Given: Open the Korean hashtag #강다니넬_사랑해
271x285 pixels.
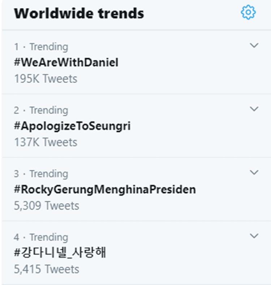Looking at the screenshot, I should point(60,253).
